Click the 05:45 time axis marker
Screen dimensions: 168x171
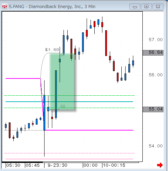(33, 165)
